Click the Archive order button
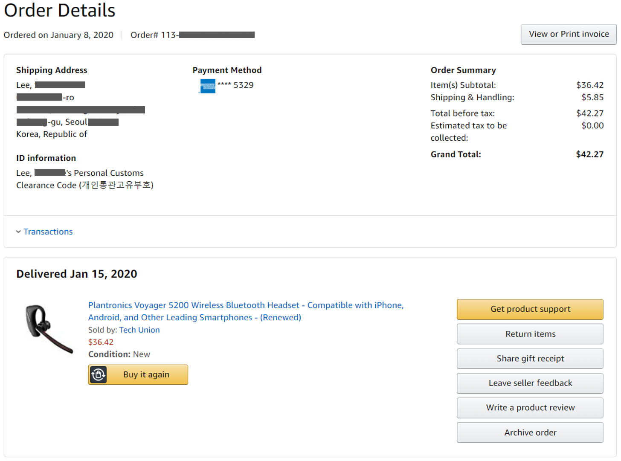Screen dimensions: 621x461 point(530,432)
